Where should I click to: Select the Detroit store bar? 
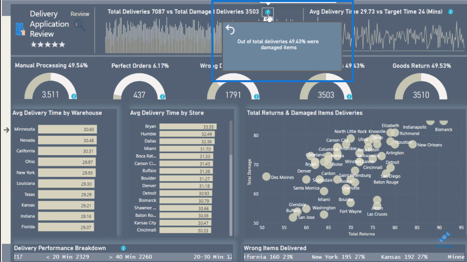[x=186, y=193]
